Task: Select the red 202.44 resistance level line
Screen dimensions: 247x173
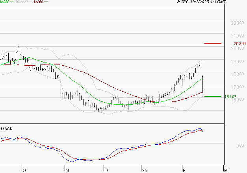Action: click(213, 43)
